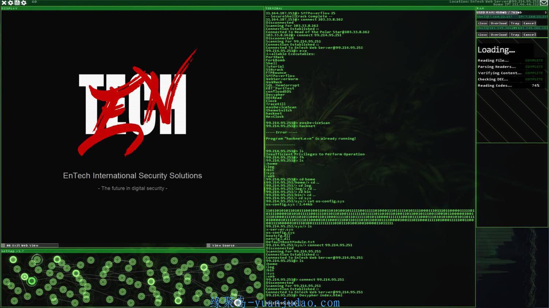Select the Shell@7.160.22.237 header row

point(512,17)
